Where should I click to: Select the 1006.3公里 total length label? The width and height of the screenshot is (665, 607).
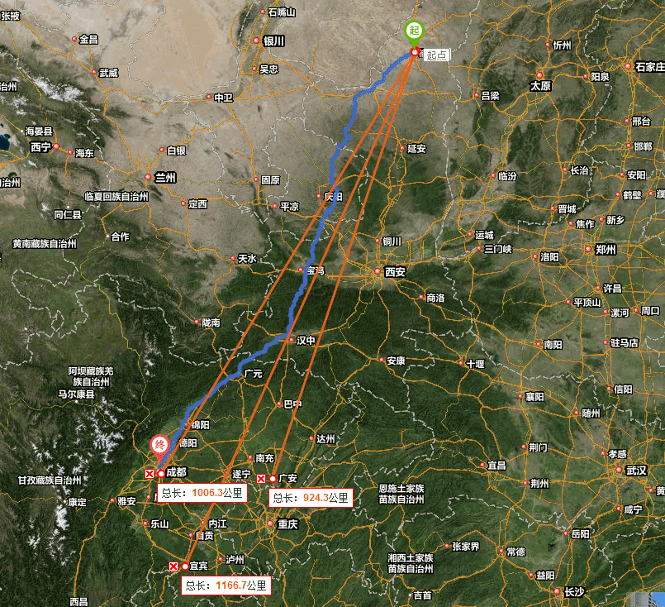(202, 493)
